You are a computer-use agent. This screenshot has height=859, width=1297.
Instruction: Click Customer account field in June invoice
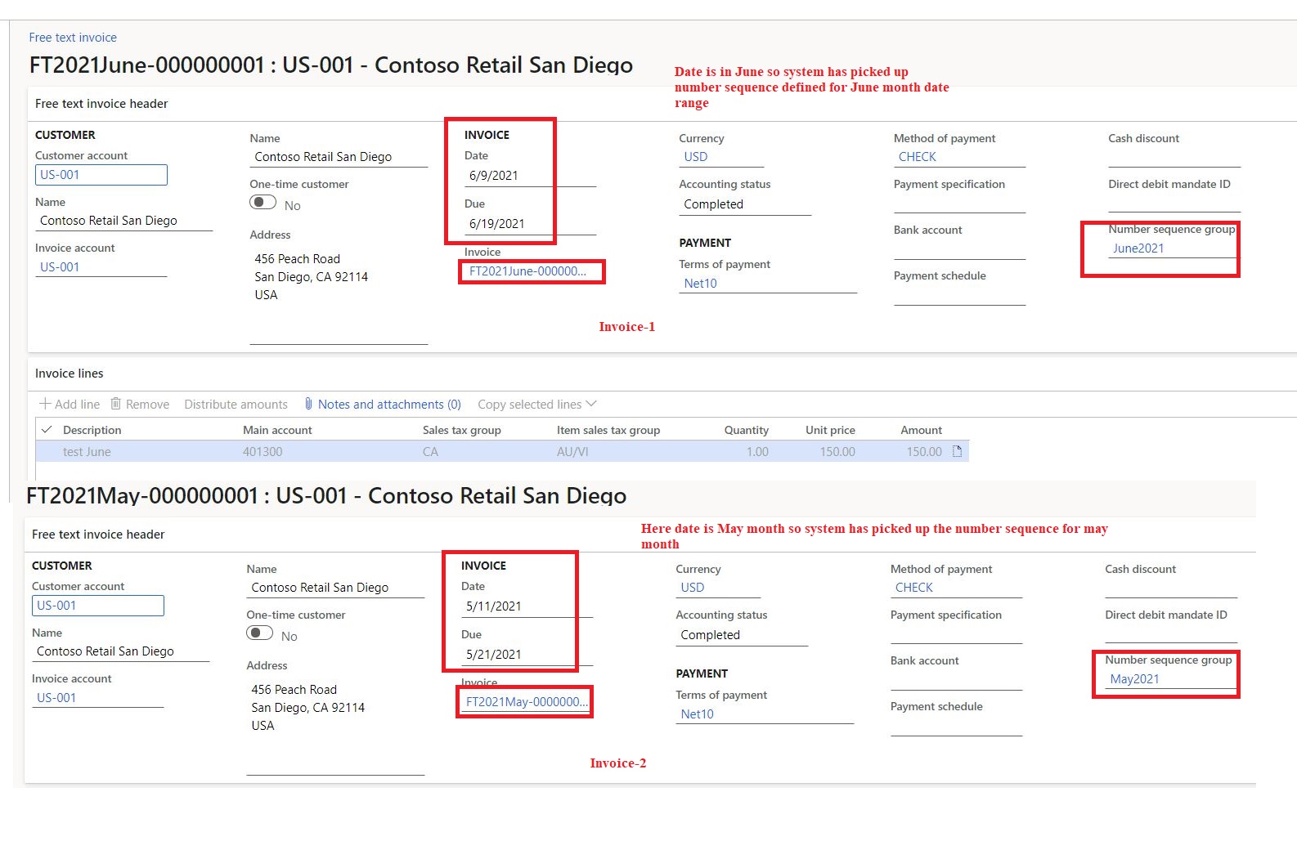(101, 175)
